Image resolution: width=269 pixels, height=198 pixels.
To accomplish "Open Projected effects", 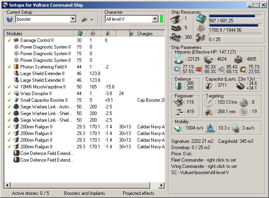I will tap(138, 193).
